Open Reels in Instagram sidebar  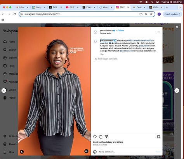pyautogui.click(x=9, y=66)
